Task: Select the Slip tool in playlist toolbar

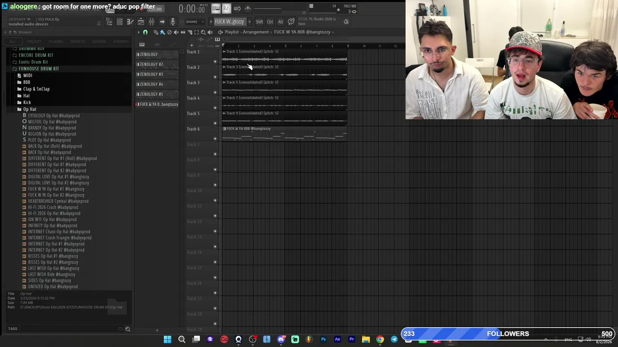Action: [183, 32]
